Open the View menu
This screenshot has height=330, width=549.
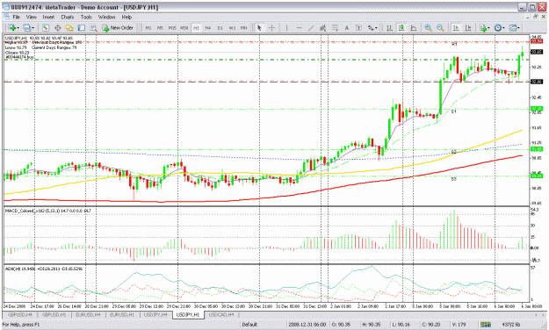[x=31, y=17]
